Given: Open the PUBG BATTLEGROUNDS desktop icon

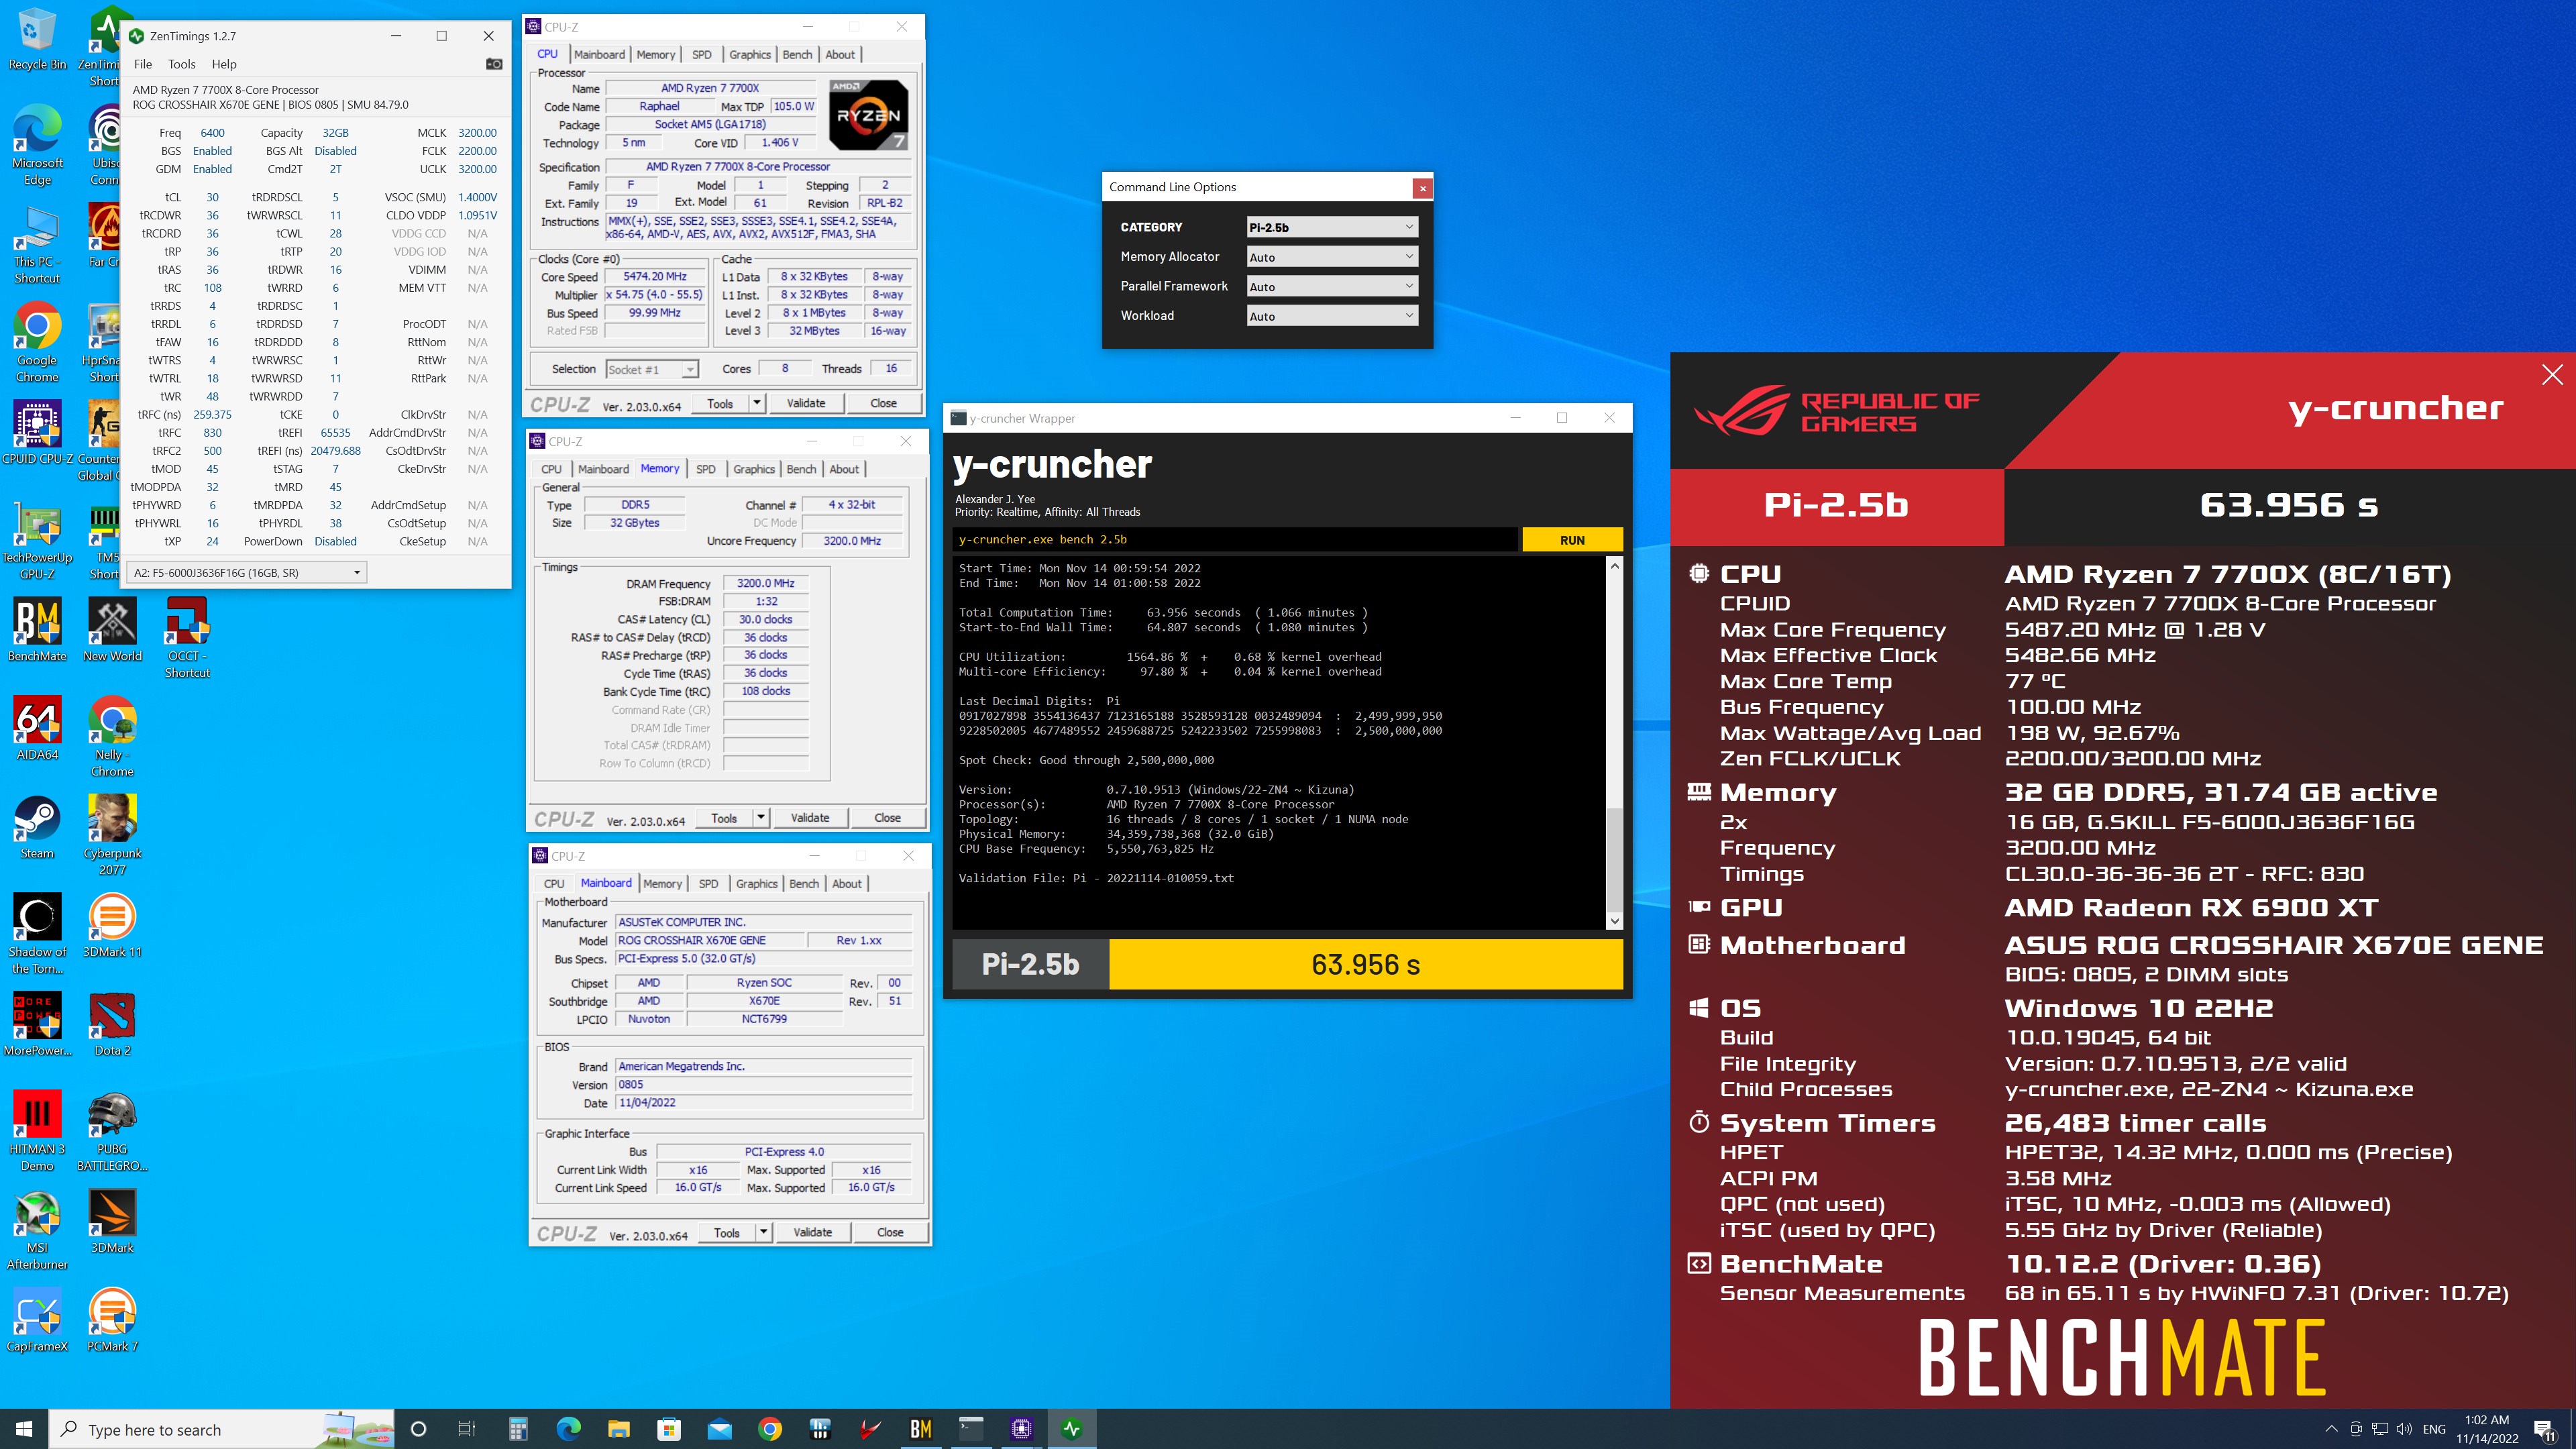Looking at the screenshot, I should point(112,1131).
